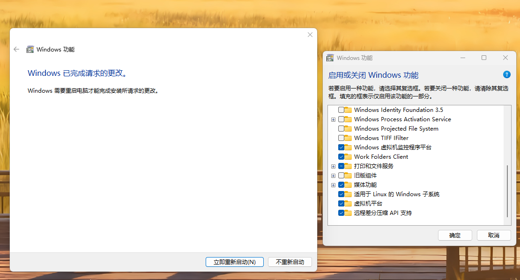Click folder icon beside 媒体功能
The width and height of the screenshot is (520, 280).
[x=348, y=185]
